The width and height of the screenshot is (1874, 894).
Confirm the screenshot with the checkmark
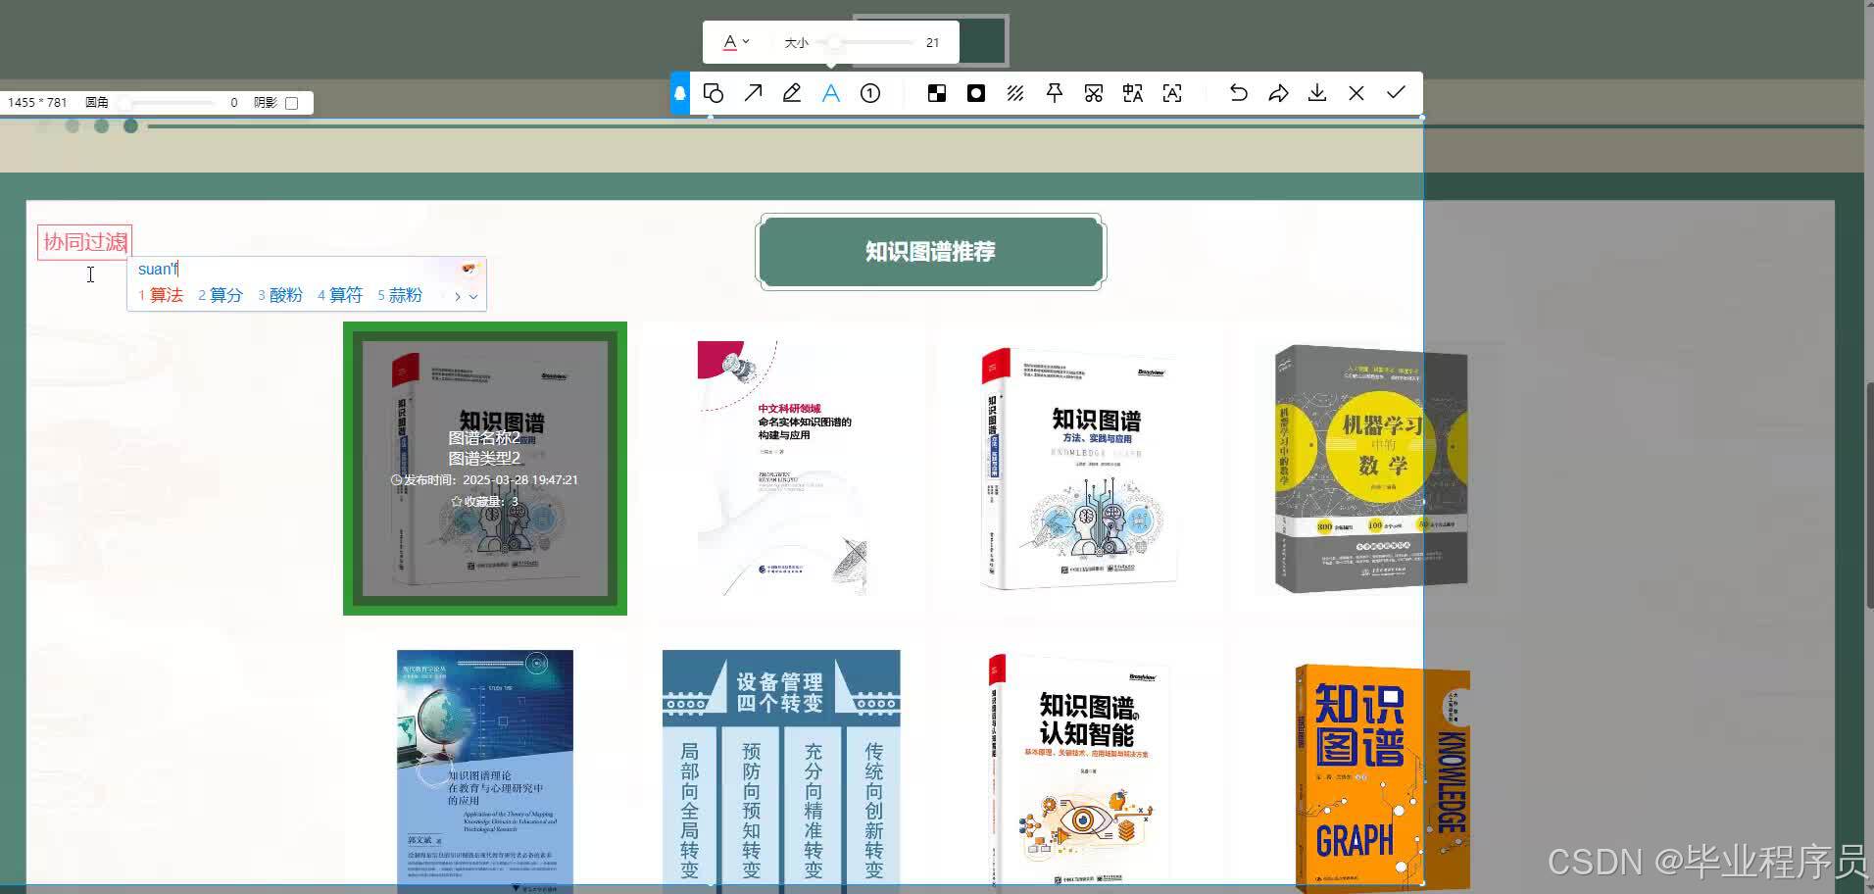pyautogui.click(x=1396, y=93)
